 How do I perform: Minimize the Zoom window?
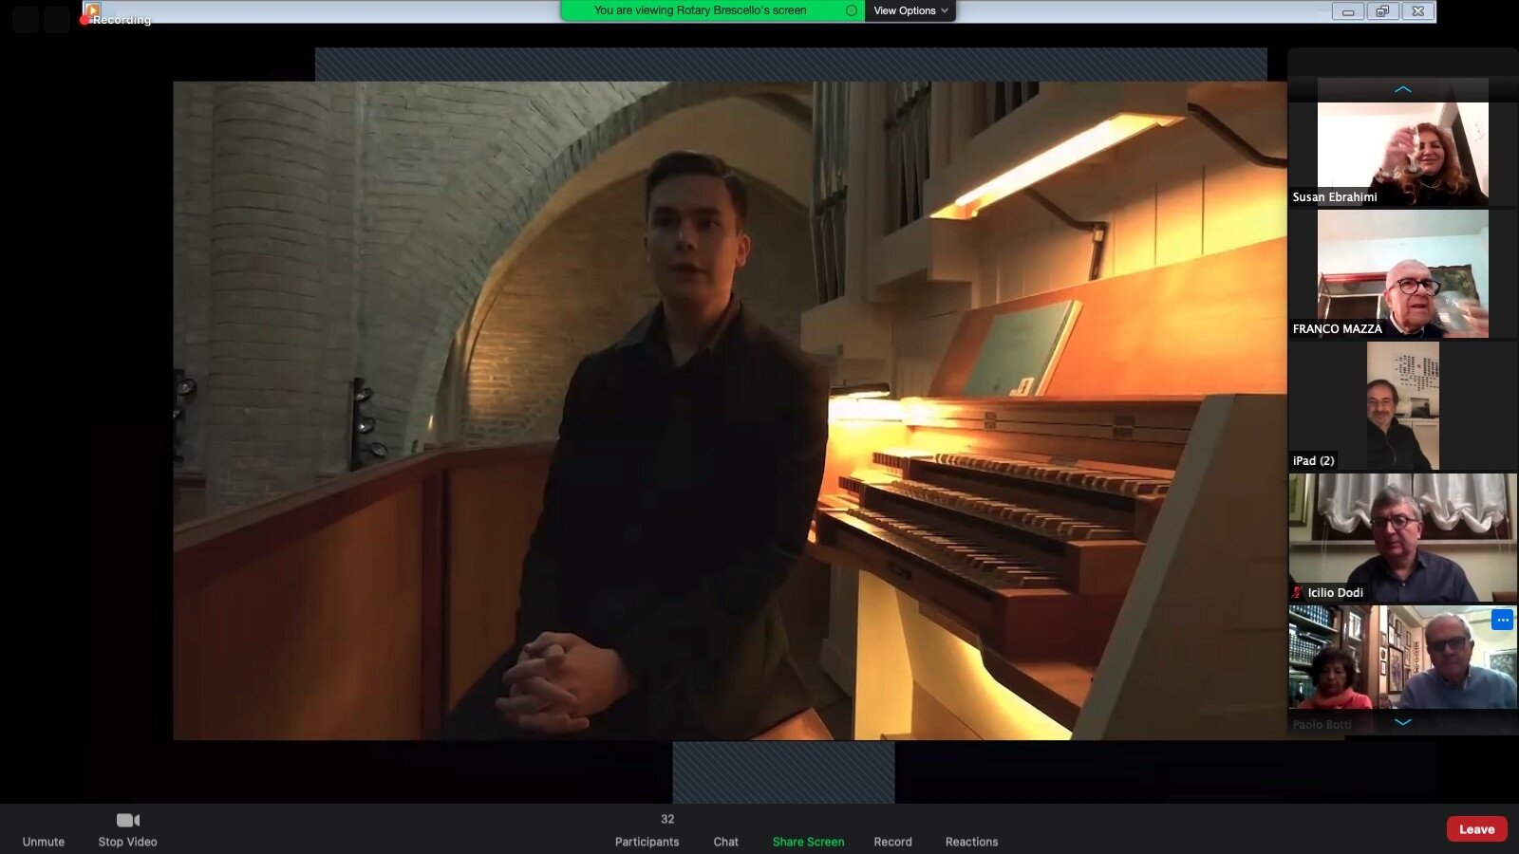[x=1347, y=11]
